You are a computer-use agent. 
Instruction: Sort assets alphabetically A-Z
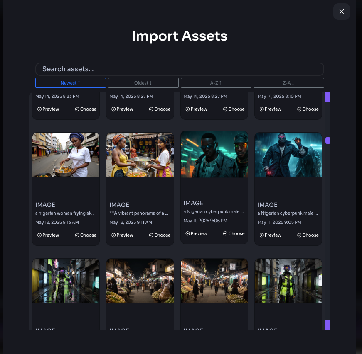[216, 83]
